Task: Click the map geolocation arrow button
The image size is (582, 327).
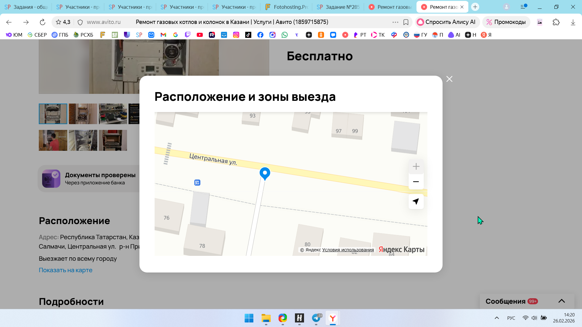Action: coord(416,201)
